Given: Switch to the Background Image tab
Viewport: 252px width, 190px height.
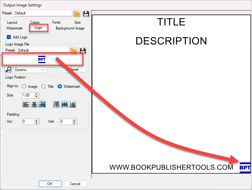Looking at the screenshot, I should tap(70, 28).
